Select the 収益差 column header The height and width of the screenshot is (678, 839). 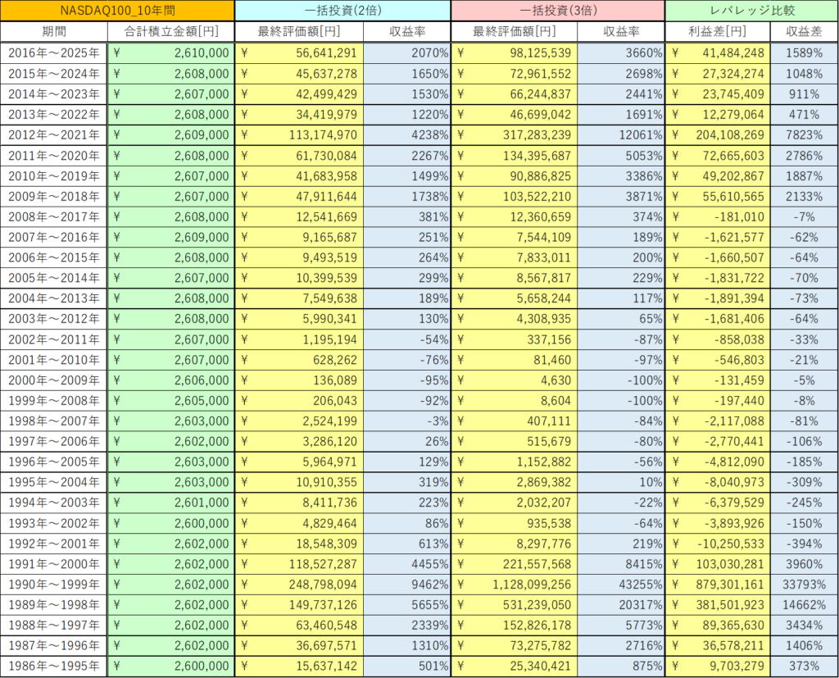(804, 32)
